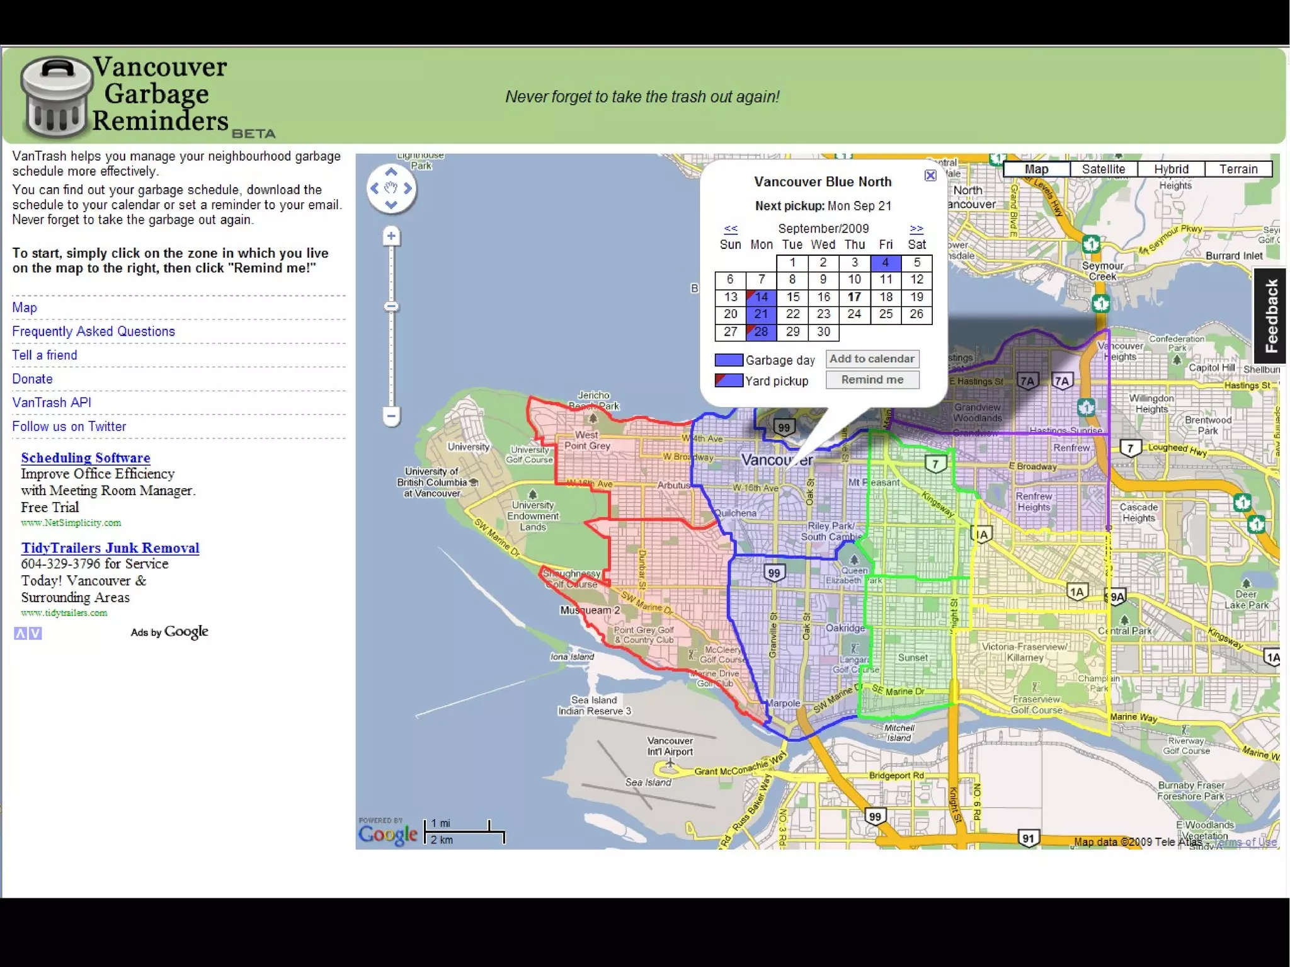Click the hand recenter icon in pan control
This screenshot has height=967, width=1290.
[391, 188]
